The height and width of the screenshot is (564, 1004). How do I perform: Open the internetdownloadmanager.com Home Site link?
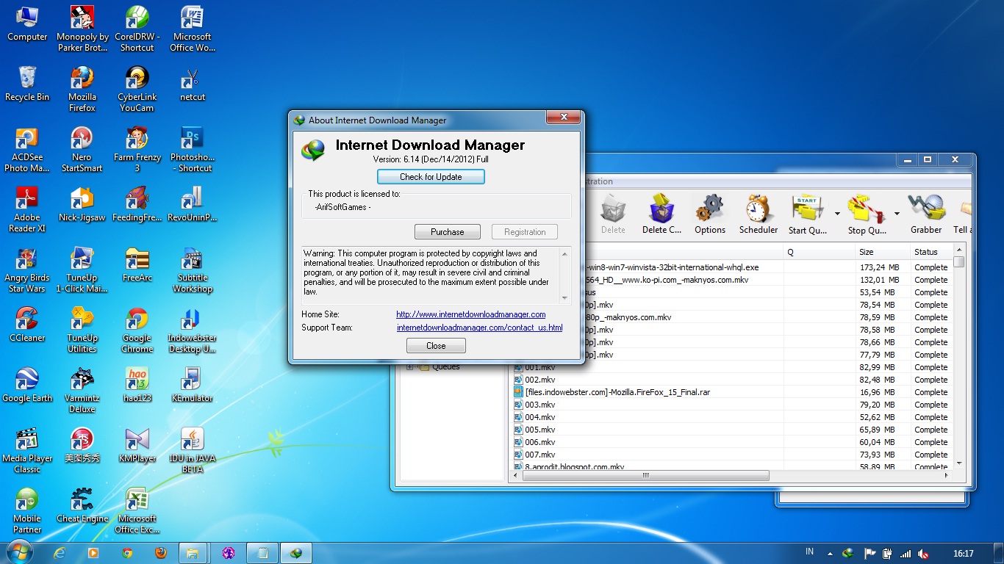click(471, 314)
